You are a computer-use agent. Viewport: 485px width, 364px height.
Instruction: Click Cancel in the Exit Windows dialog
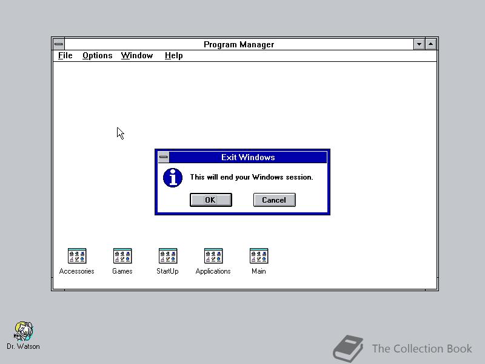click(x=275, y=200)
